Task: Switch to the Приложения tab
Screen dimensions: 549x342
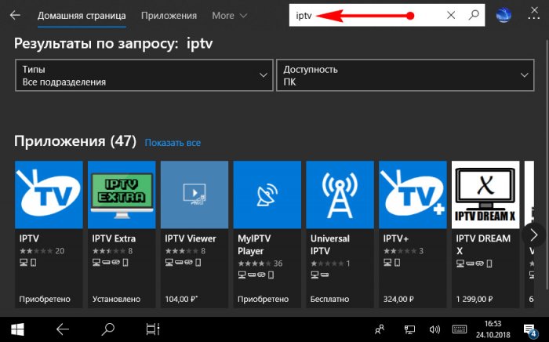Action: coord(169,16)
